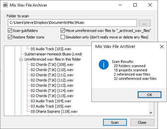
Task: Toggle the Scan subfolders checkbox
Action: pos(10,31)
